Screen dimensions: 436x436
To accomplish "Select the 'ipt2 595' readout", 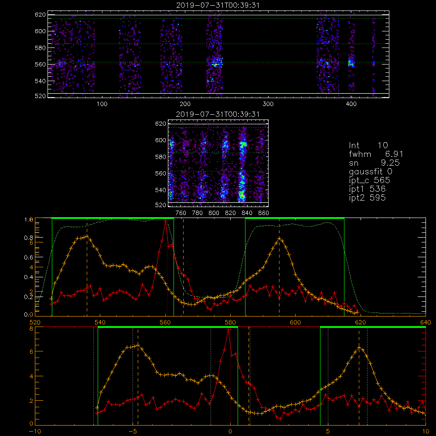I will tap(367, 198).
